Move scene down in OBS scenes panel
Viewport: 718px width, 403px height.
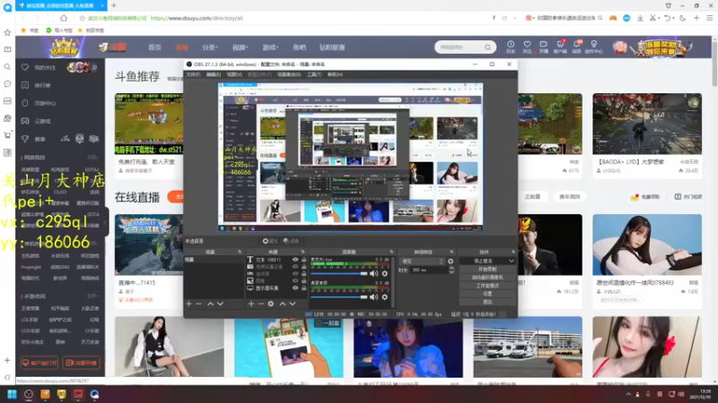(x=220, y=304)
